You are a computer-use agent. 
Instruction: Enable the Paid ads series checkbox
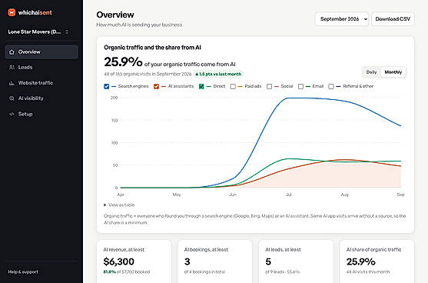(233, 86)
